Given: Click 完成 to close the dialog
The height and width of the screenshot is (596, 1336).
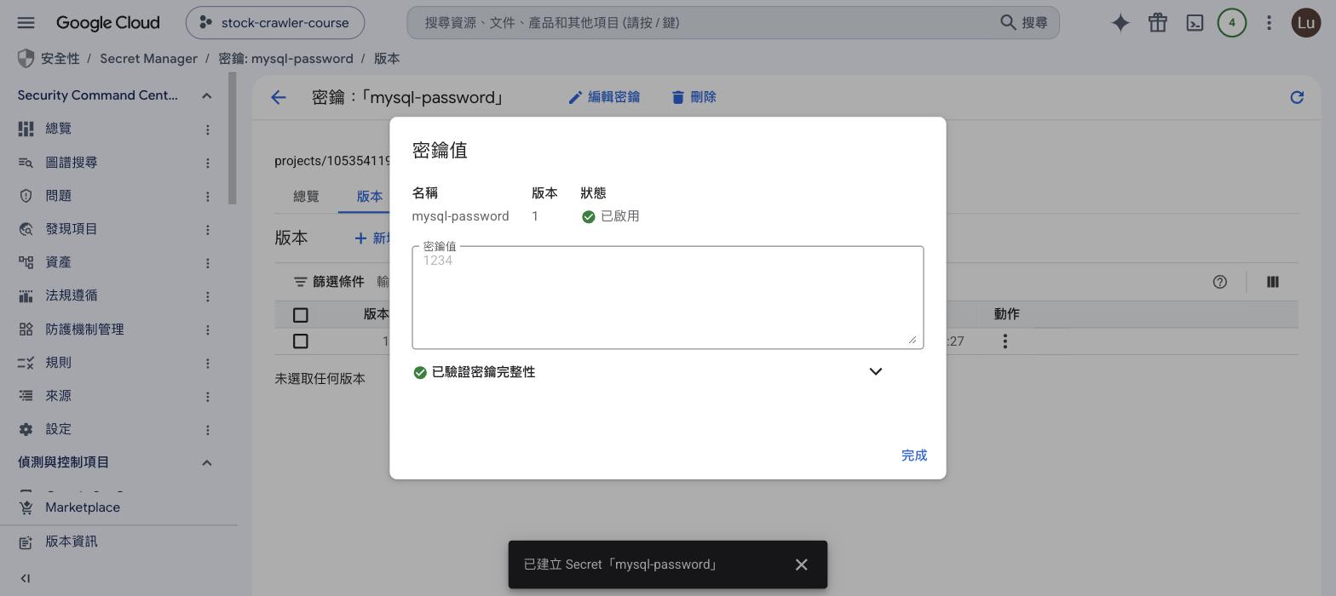Looking at the screenshot, I should pyautogui.click(x=914, y=456).
